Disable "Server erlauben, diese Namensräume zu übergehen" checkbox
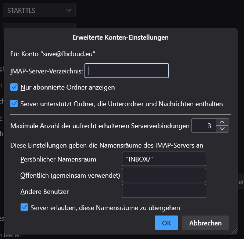244x239 pixels. pos(25,207)
